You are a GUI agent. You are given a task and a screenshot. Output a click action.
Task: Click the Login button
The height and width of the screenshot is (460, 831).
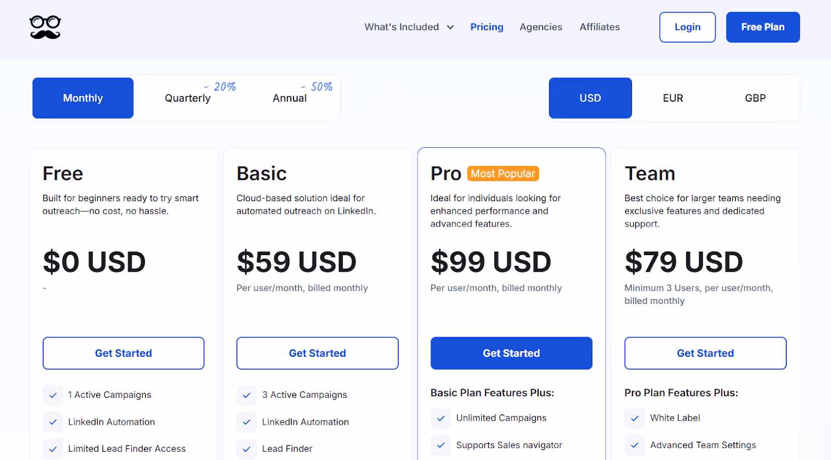tap(687, 27)
